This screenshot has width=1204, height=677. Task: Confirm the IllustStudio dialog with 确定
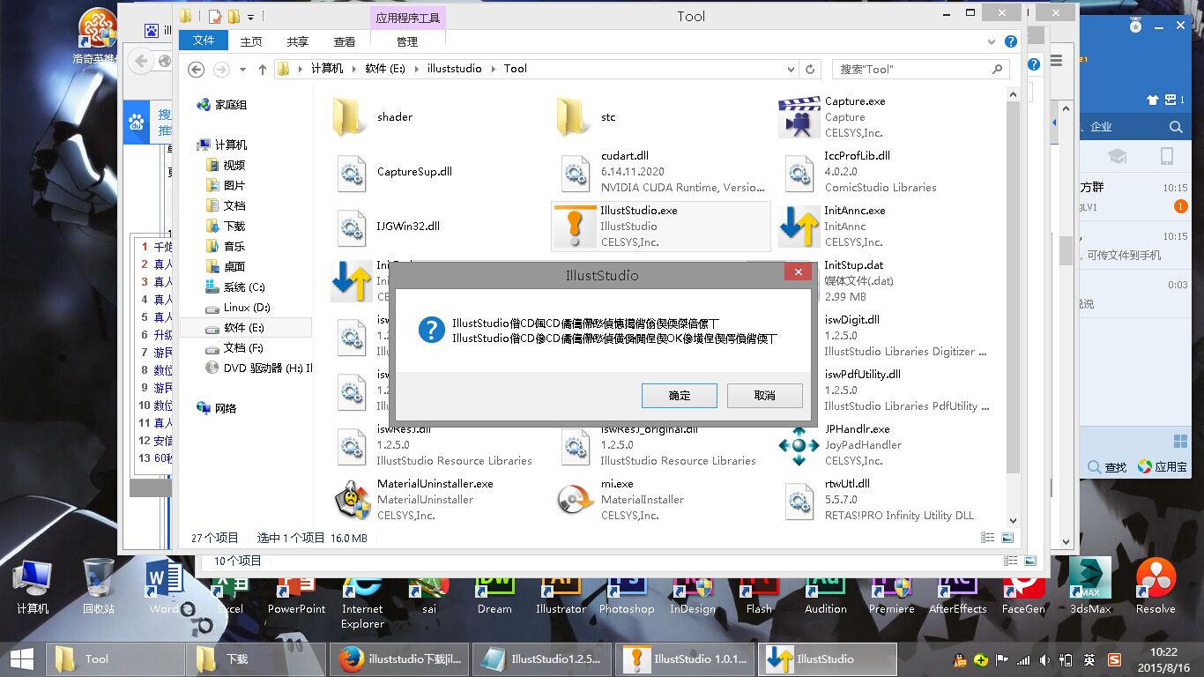pyautogui.click(x=680, y=396)
